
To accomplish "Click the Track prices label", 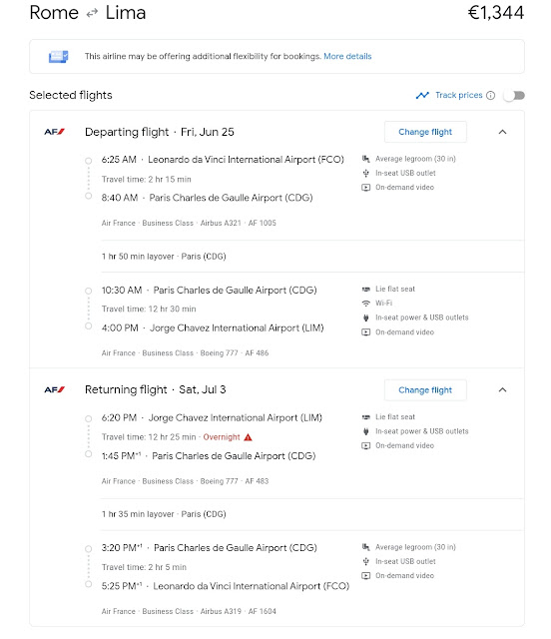I will 459,95.
